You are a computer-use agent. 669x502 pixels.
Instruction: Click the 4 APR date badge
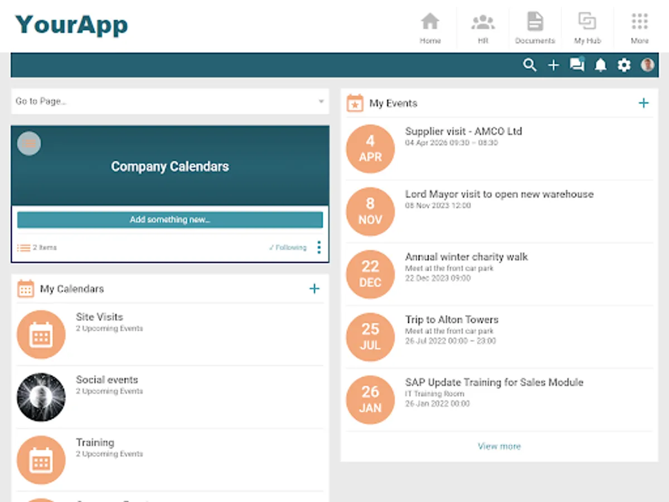370,149
